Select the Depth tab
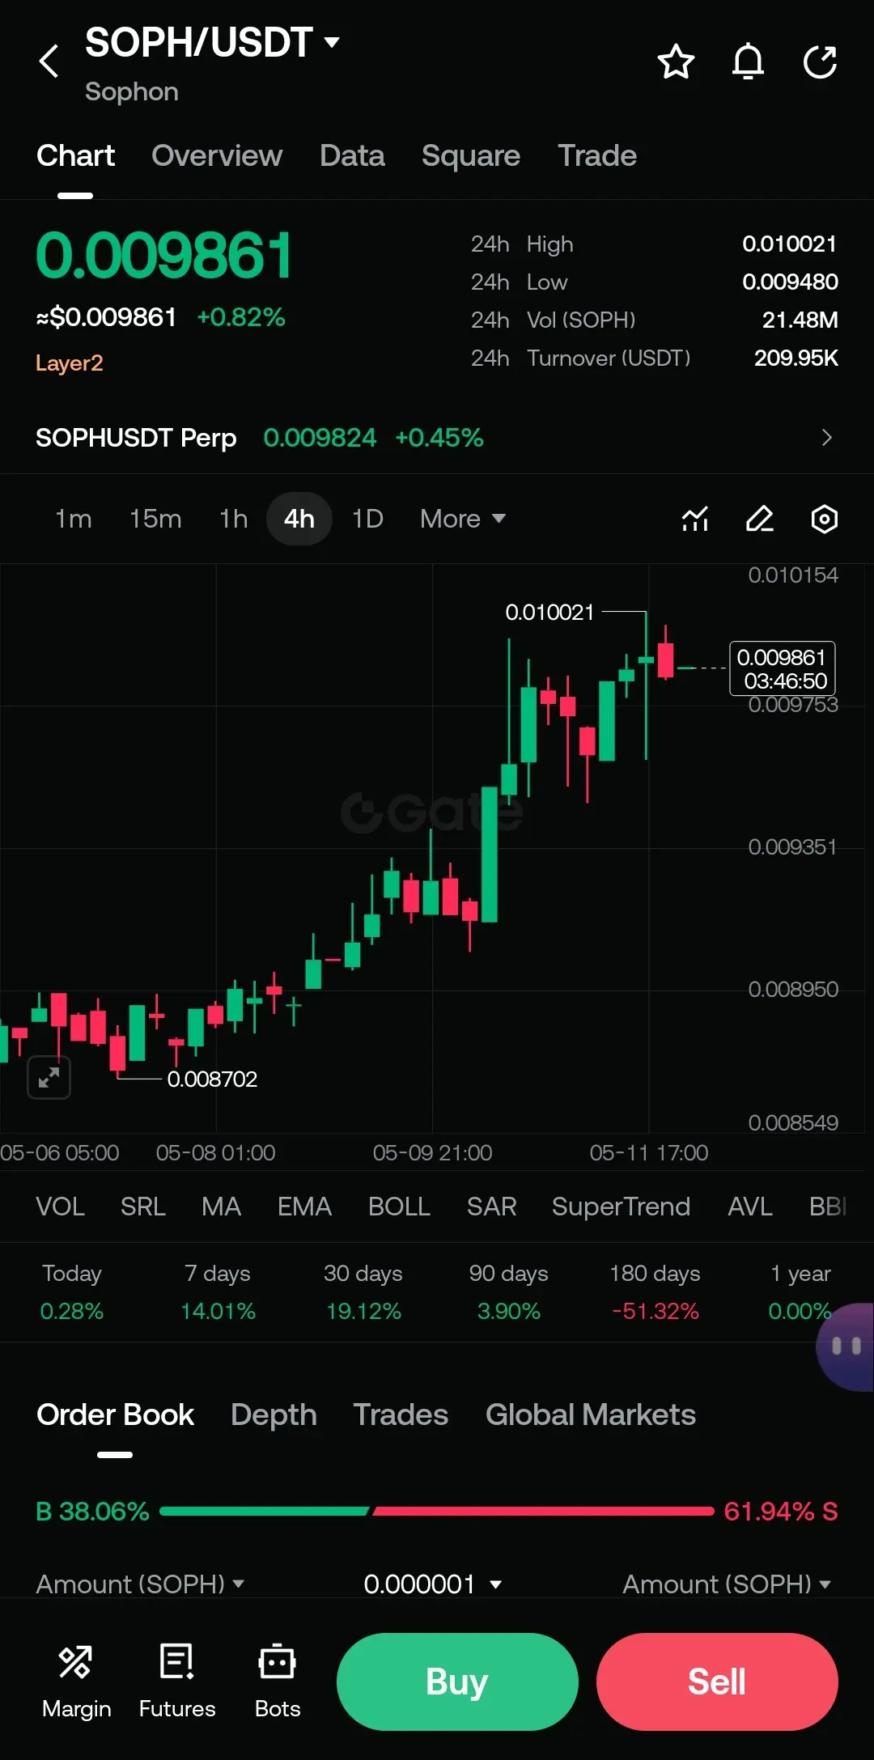Image resolution: width=874 pixels, height=1760 pixels. tap(274, 1414)
